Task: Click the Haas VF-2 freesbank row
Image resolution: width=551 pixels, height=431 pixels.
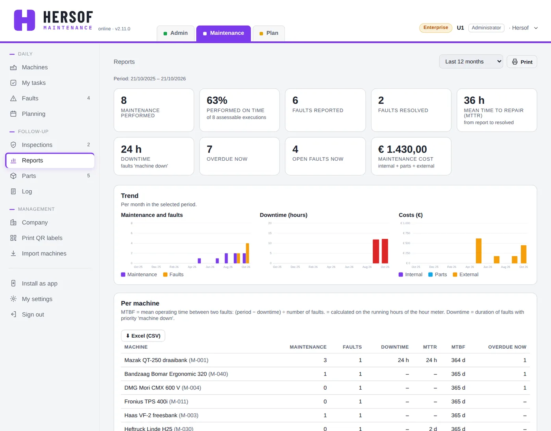Action: coord(325,415)
